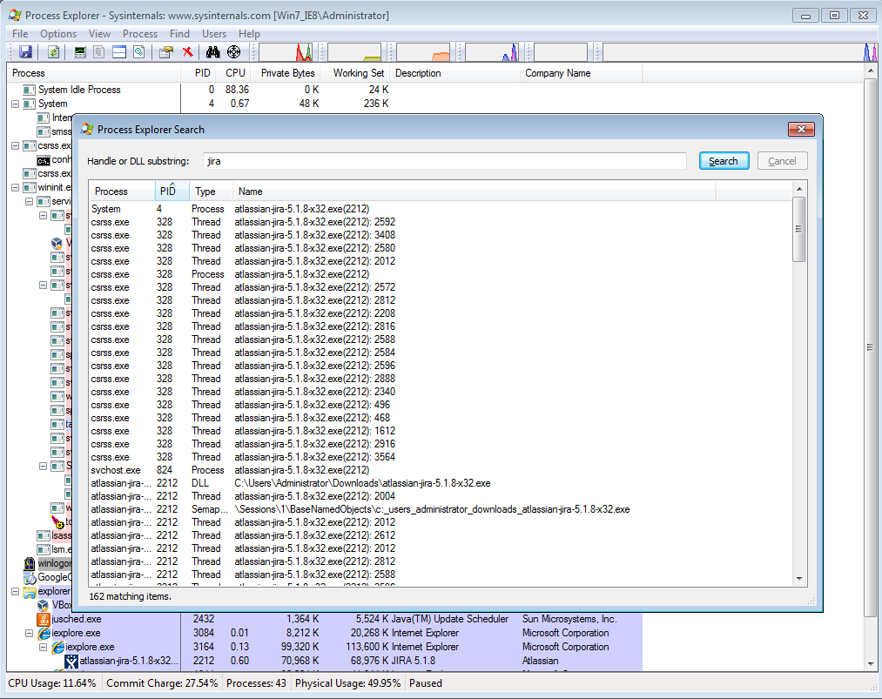Click the 'Paused' status bar entry
Screen dimensions: 882x699
pyautogui.click(x=426, y=683)
